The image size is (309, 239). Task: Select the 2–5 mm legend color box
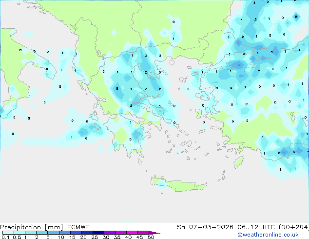point(42,233)
